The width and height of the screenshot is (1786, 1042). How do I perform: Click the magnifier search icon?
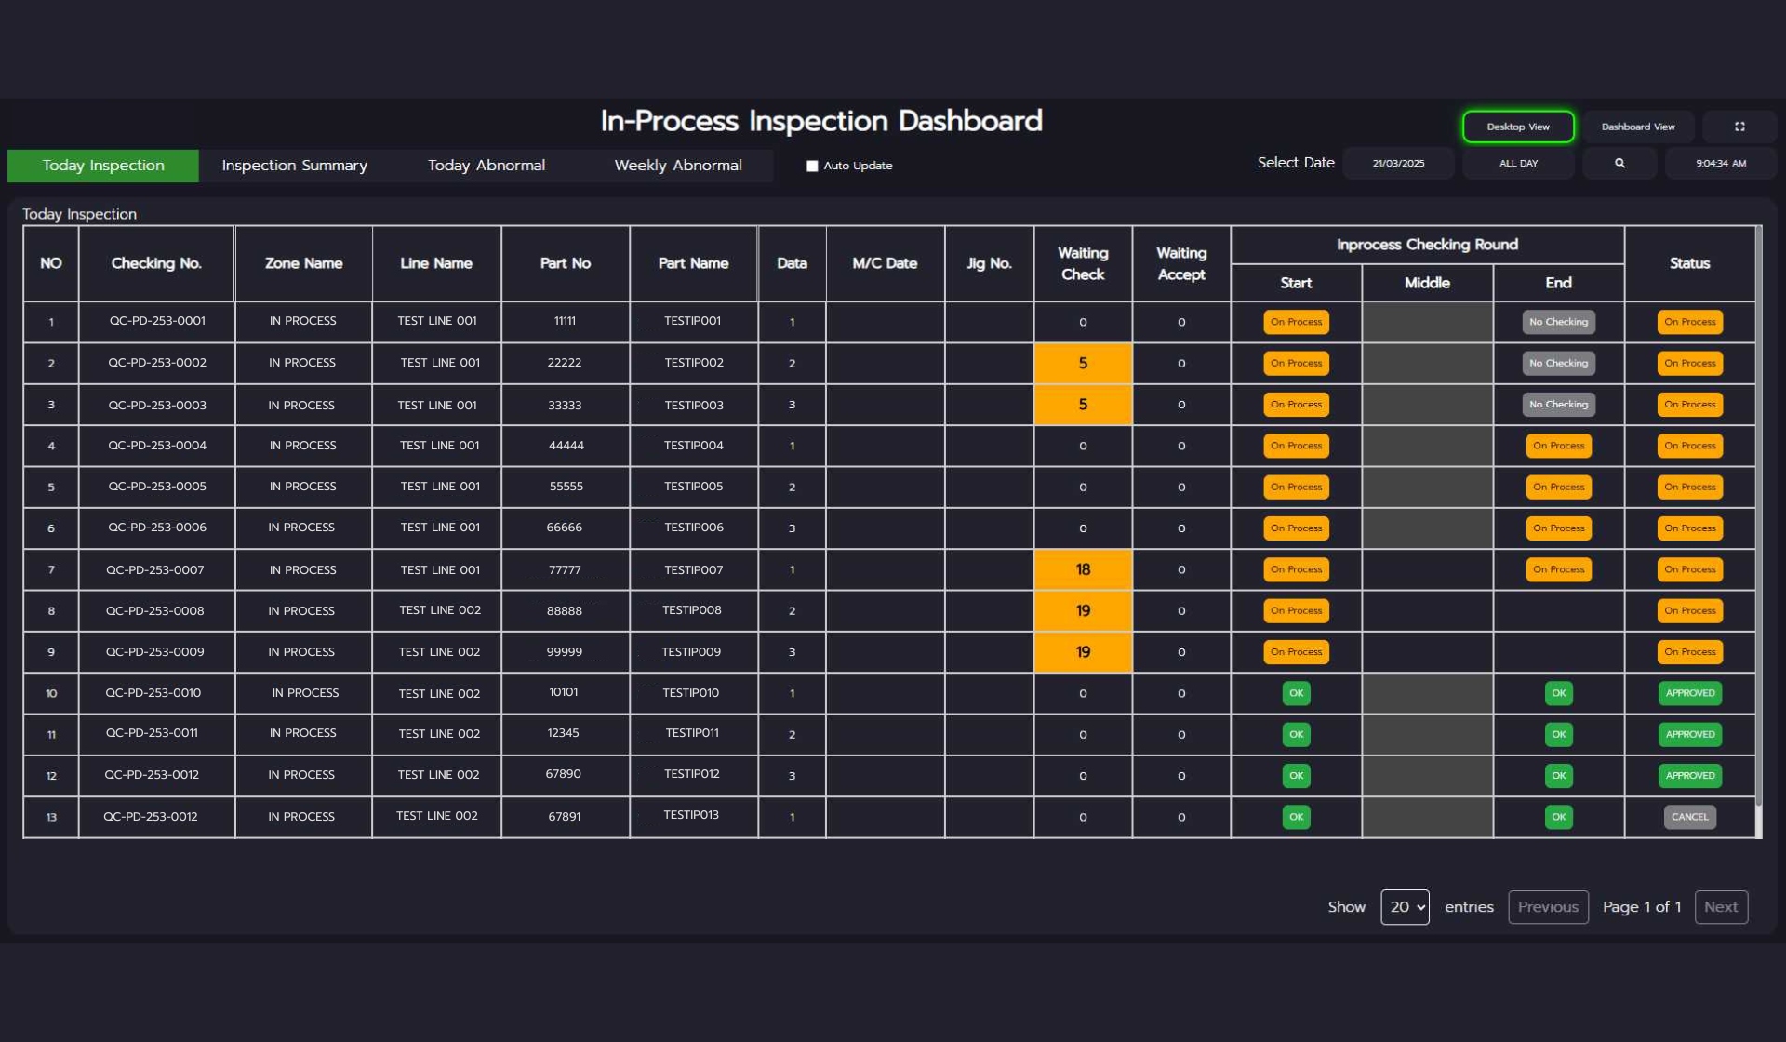[x=1619, y=163]
